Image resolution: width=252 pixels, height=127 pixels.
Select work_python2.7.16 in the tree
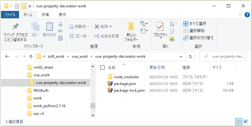point(49,106)
